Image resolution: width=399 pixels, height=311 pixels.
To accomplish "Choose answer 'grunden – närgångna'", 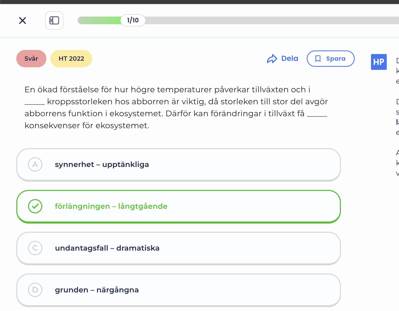I will pos(179,290).
